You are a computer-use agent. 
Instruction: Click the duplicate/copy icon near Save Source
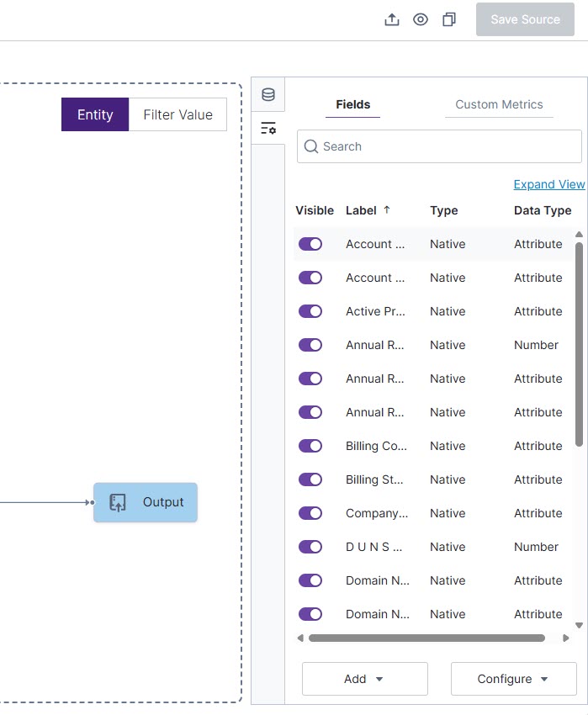[x=448, y=19]
